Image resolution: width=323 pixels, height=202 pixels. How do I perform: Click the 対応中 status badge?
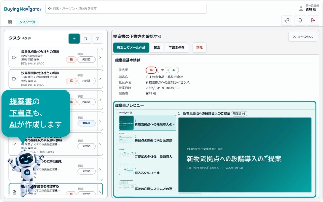(86, 123)
